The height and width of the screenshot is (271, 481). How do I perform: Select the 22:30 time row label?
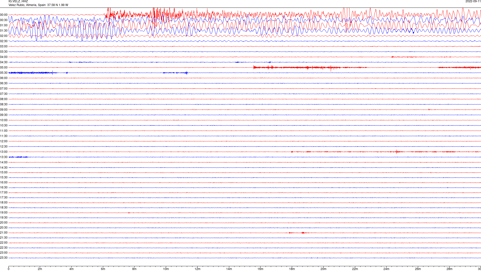tap(4, 248)
